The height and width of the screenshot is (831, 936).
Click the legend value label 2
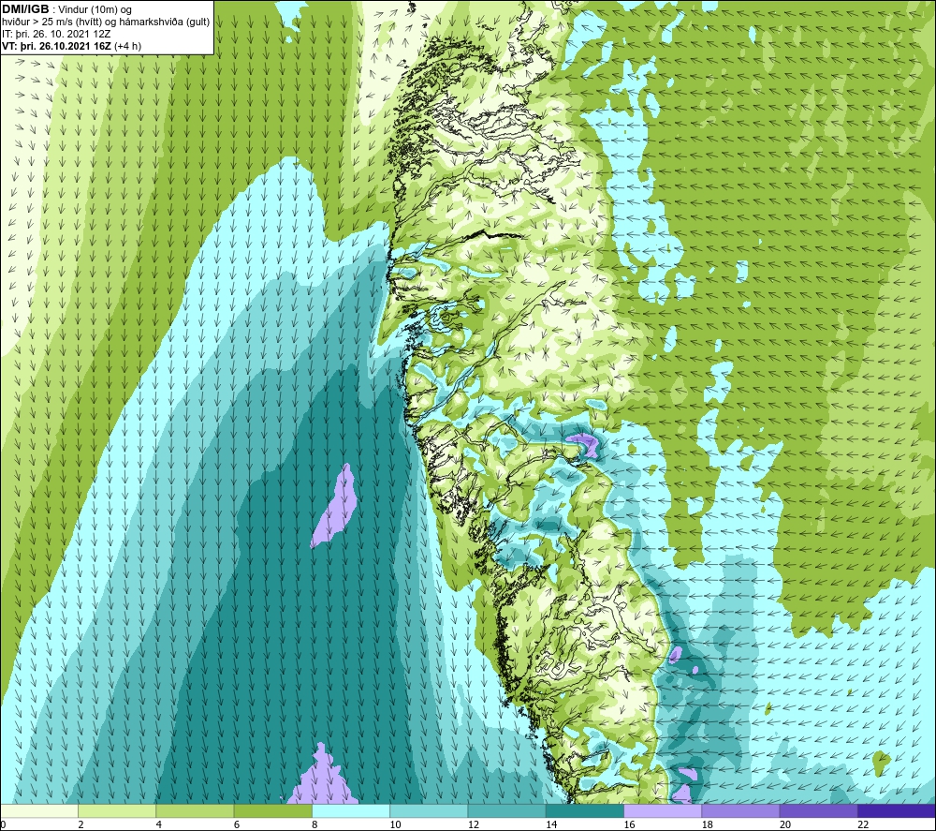80,824
